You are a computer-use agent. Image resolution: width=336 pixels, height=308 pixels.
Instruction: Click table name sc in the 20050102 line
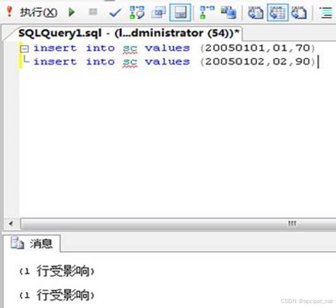pyautogui.click(x=130, y=62)
